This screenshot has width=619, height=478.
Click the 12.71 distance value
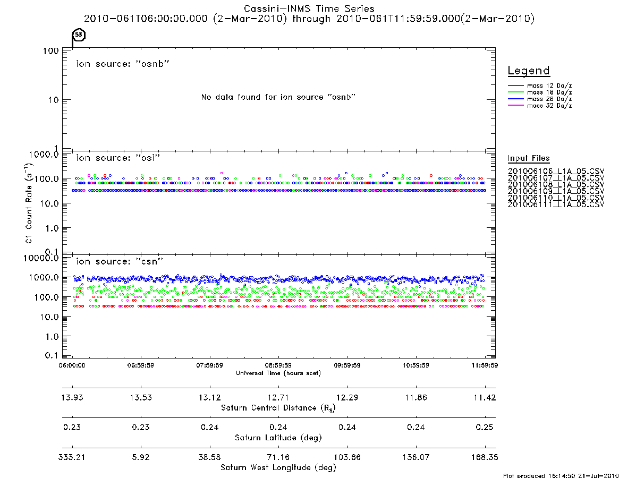pyautogui.click(x=278, y=397)
